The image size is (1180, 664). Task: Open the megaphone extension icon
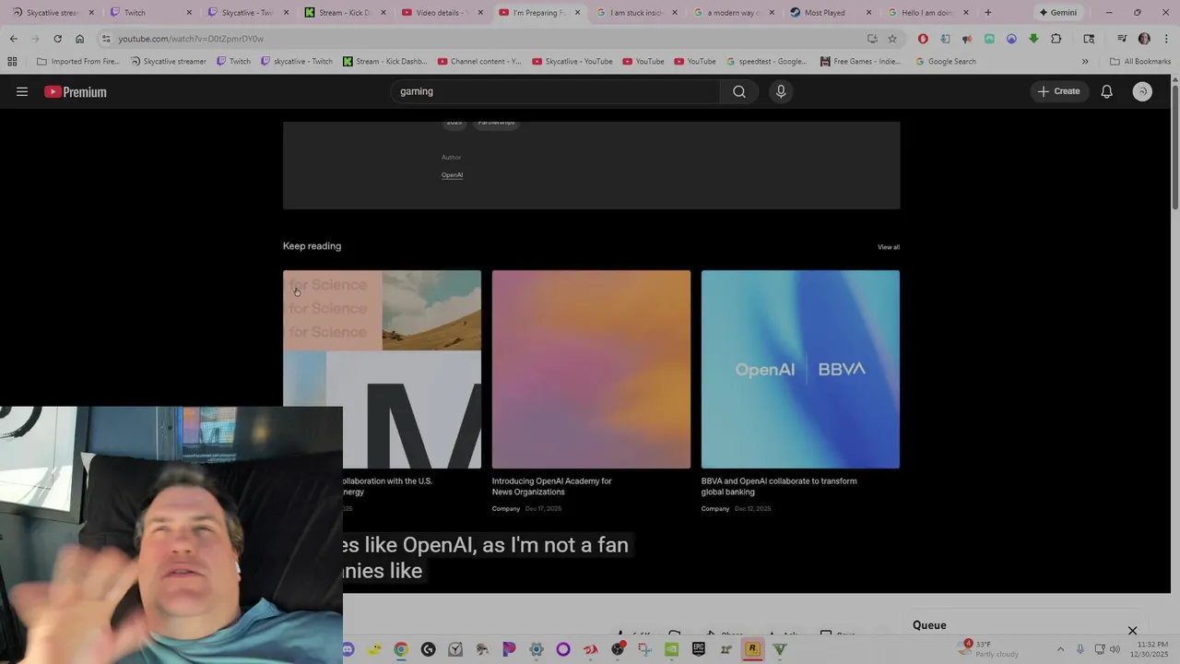(x=967, y=39)
